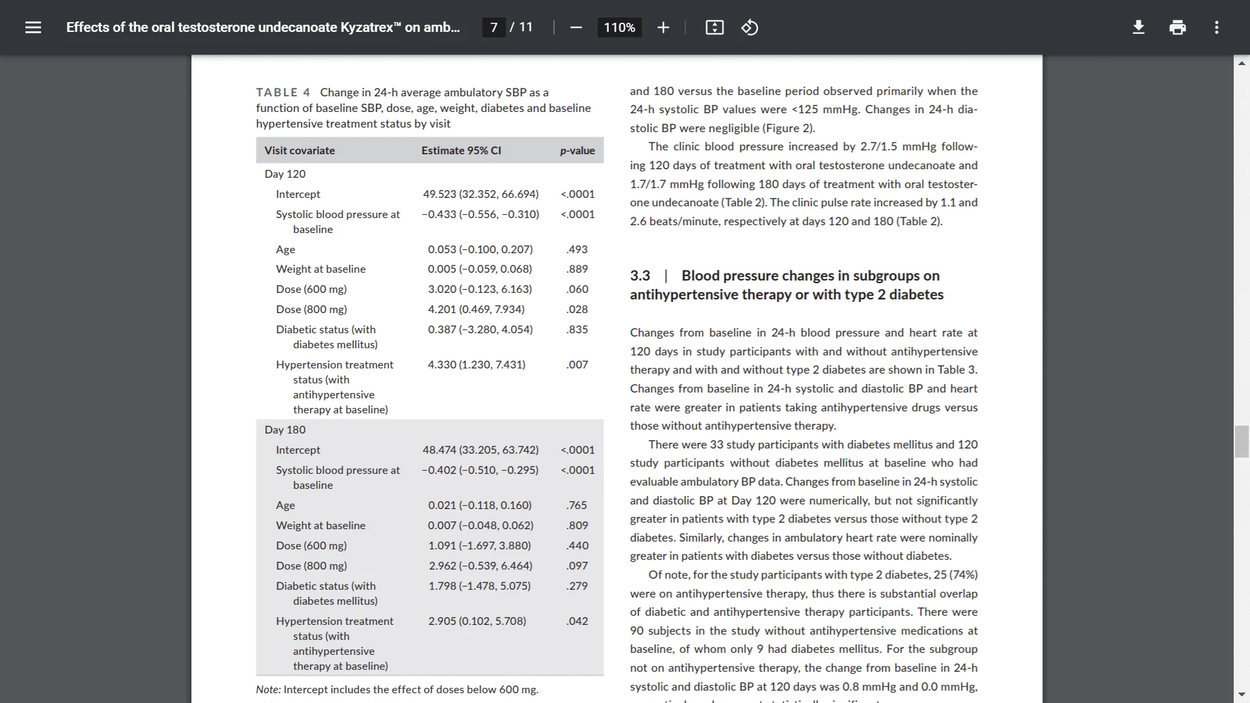Viewport: 1250px width, 703px height.
Task: Click the 'Visit covariate' column header
Action: (x=299, y=150)
